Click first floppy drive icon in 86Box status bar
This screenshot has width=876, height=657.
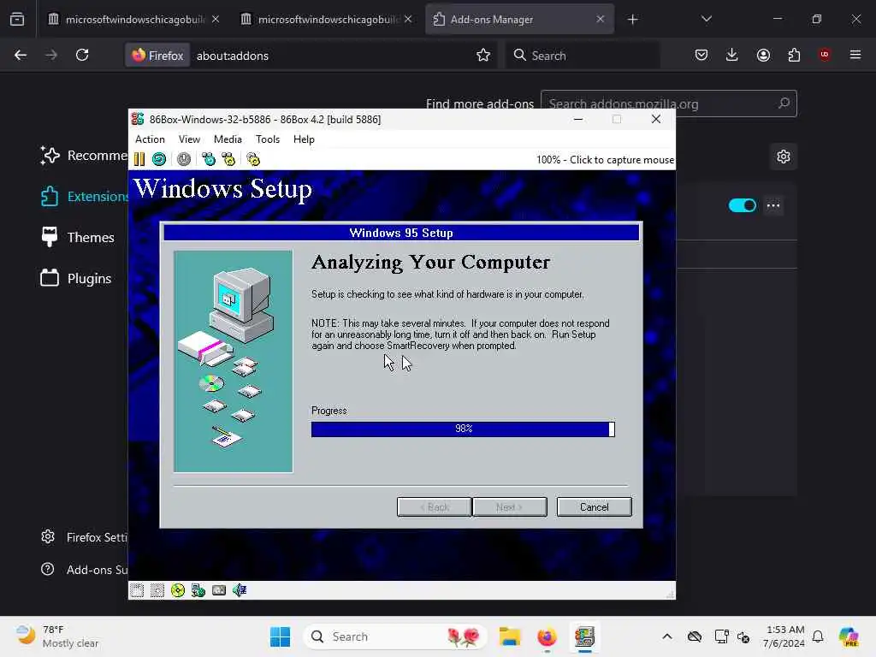[x=138, y=590]
